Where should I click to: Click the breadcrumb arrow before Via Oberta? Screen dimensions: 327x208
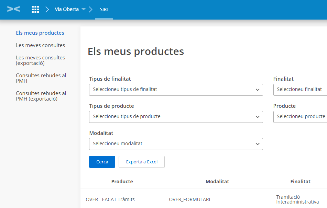(47, 9)
